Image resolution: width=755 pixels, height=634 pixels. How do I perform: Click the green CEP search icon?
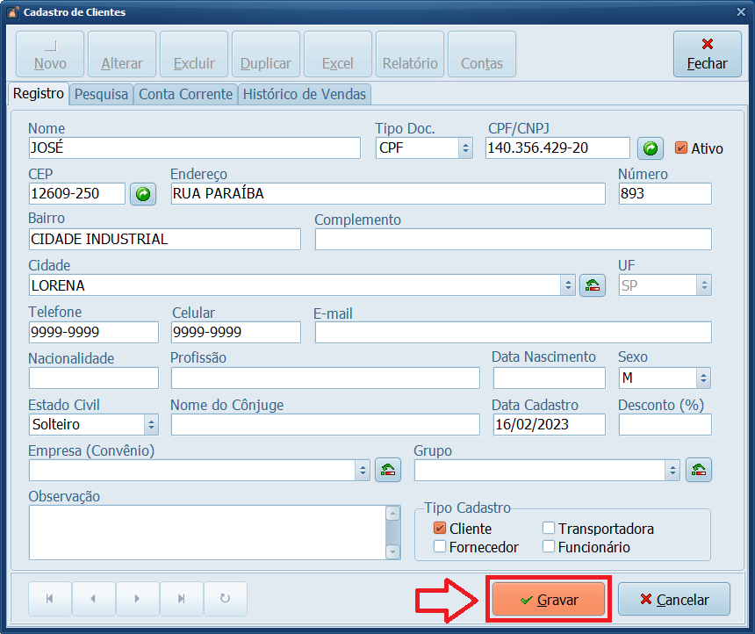tap(142, 194)
